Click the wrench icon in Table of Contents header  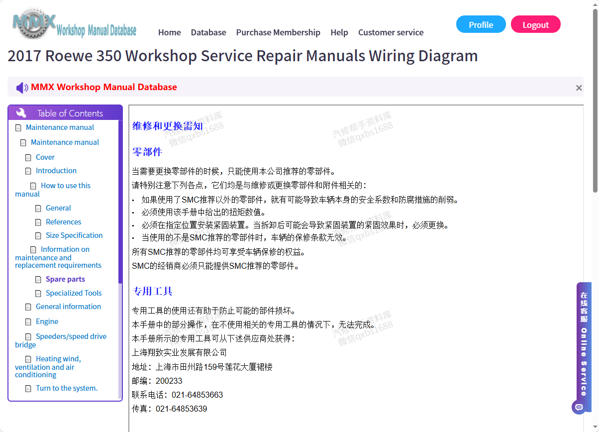(21, 113)
